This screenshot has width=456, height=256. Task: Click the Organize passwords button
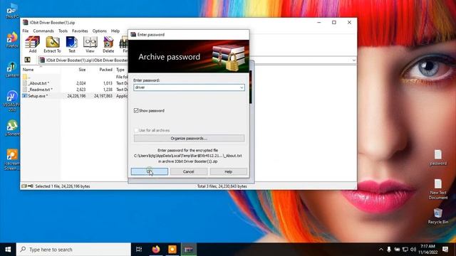click(189, 139)
